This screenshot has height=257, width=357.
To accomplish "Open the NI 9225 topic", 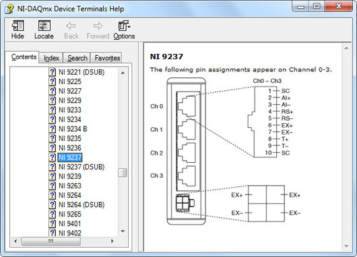I will (70, 81).
